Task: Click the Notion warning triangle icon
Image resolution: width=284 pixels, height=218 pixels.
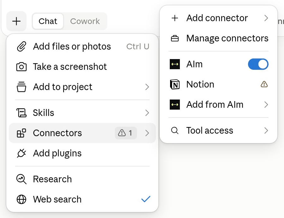Action: [264, 84]
